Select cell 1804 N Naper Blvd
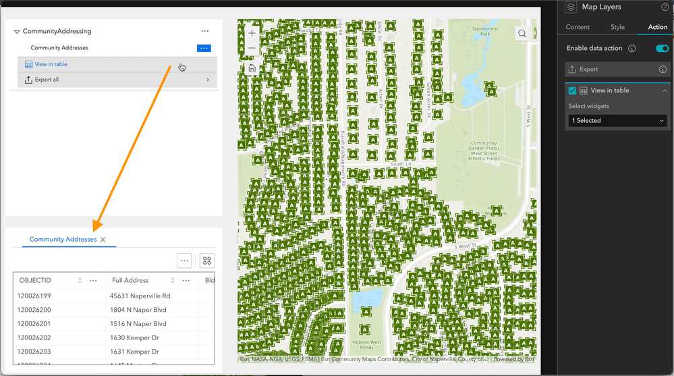Image resolution: width=674 pixels, height=376 pixels. pos(138,310)
